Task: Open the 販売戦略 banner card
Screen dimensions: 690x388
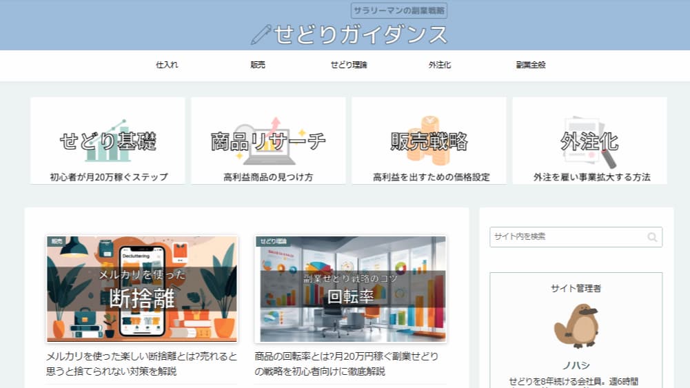Action: (x=429, y=141)
